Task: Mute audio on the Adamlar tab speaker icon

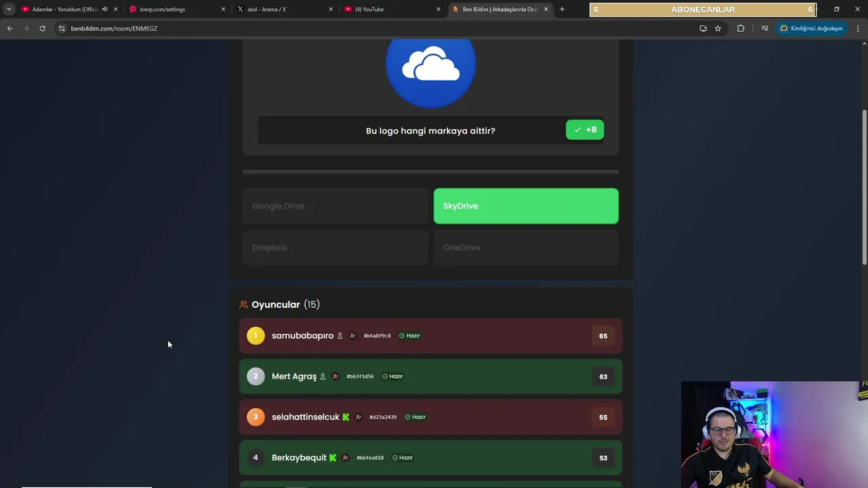Action: (x=104, y=9)
